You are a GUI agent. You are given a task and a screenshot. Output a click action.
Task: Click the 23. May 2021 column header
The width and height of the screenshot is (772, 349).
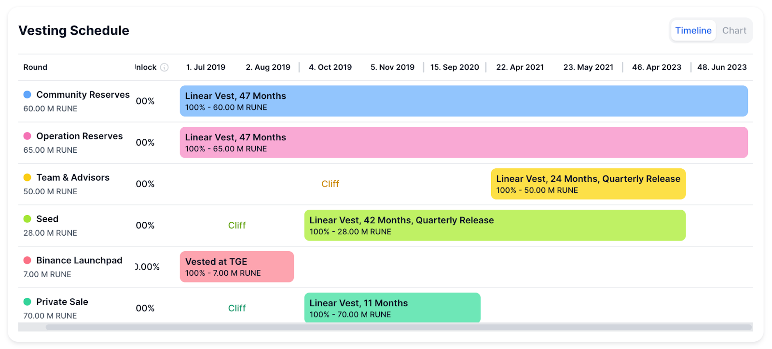588,67
